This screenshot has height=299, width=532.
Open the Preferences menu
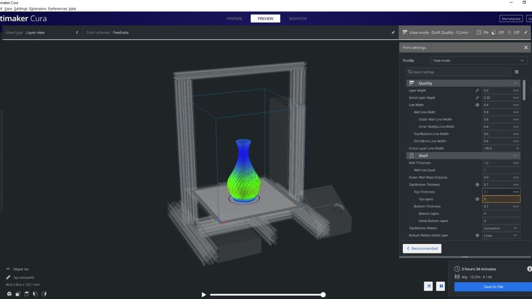tap(57, 9)
